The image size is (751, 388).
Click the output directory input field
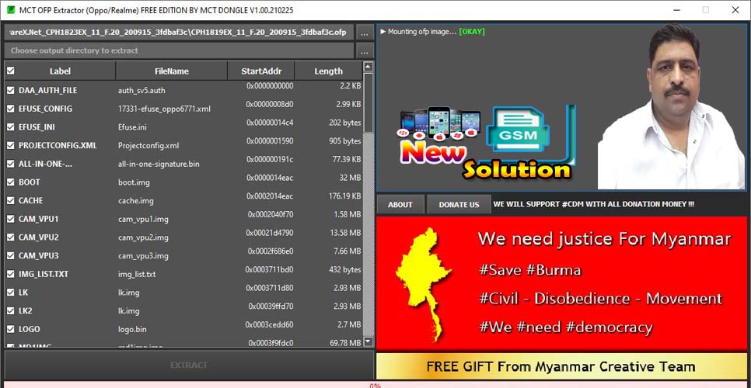point(179,50)
